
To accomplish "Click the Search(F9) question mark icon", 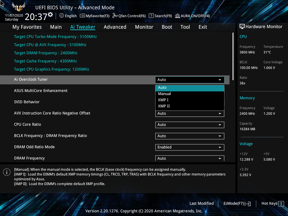I will click(151, 16).
